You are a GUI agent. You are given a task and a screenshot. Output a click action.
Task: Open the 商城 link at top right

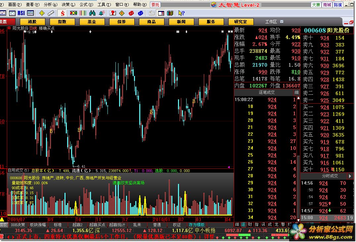tap(327, 5)
